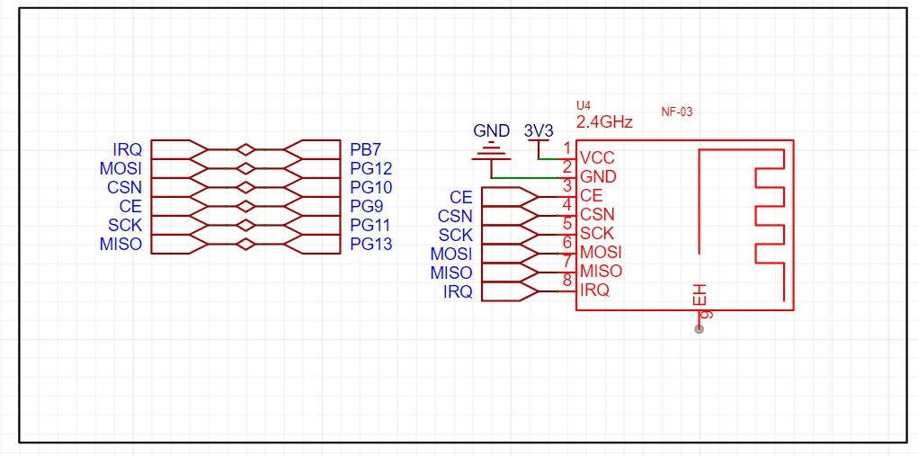The image size is (918, 456).
Task: Click the 2.4GHz component name
Action: tap(605, 122)
